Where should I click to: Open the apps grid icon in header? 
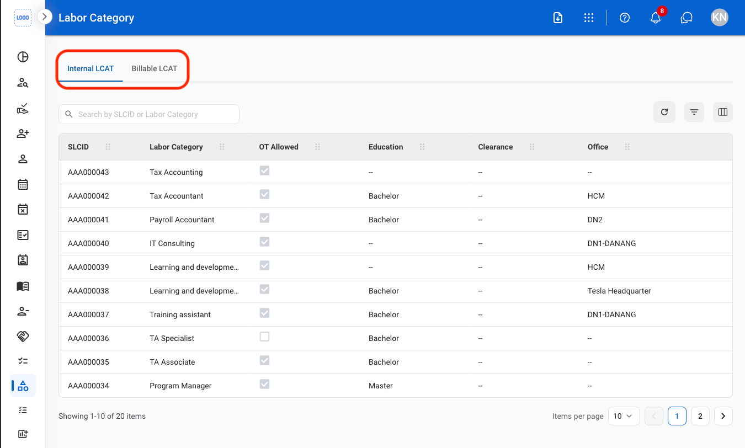tap(589, 18)
